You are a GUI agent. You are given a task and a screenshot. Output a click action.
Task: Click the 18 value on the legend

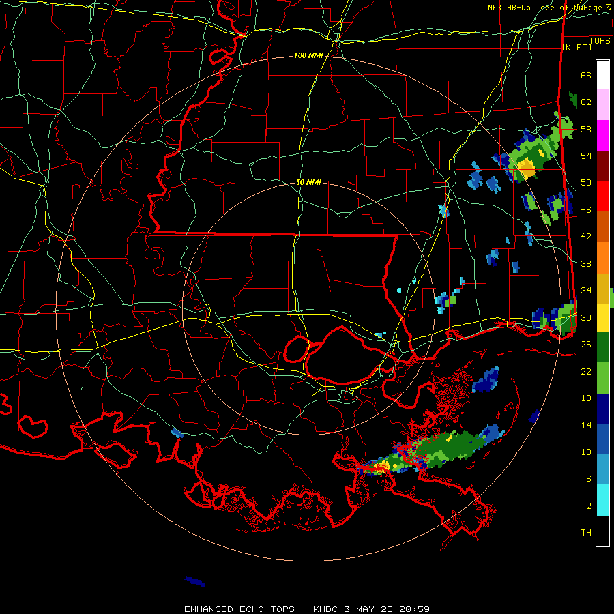click(586, 398)
